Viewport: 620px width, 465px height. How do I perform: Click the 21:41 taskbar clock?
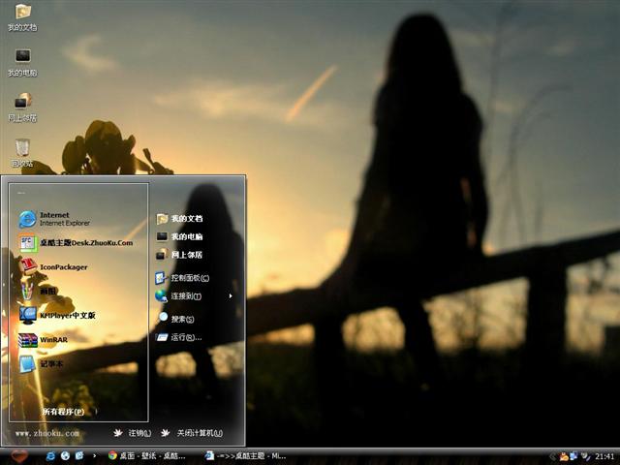click(x=604, y=456)
